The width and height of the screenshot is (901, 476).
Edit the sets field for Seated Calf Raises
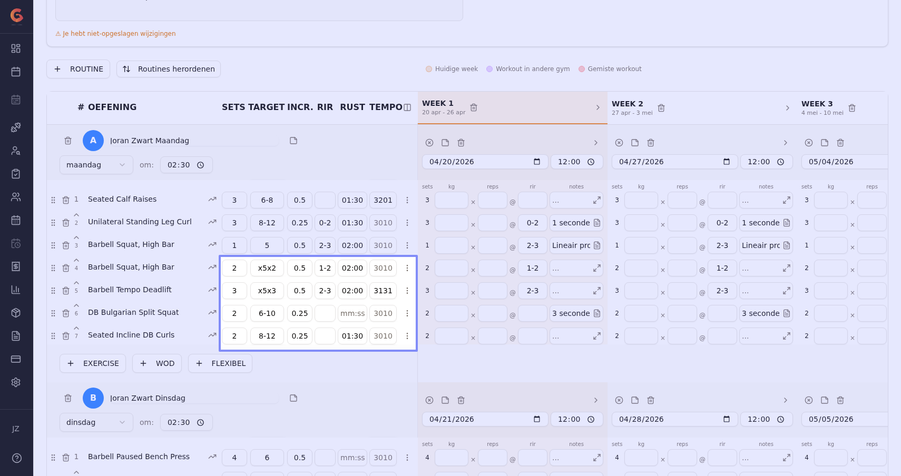tap(234, 200)
